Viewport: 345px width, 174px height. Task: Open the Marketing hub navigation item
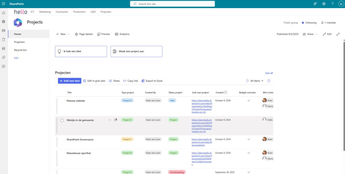pyautogui.click(x=45, y=12)
